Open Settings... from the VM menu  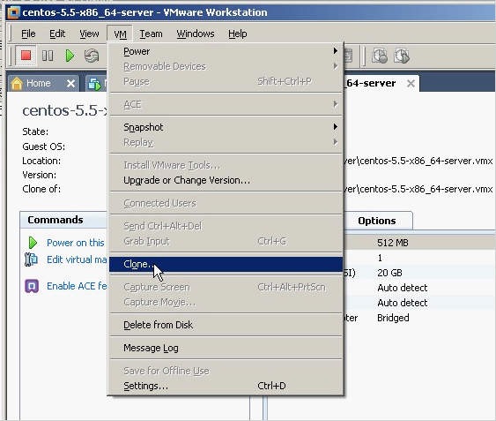coord(226,386)
